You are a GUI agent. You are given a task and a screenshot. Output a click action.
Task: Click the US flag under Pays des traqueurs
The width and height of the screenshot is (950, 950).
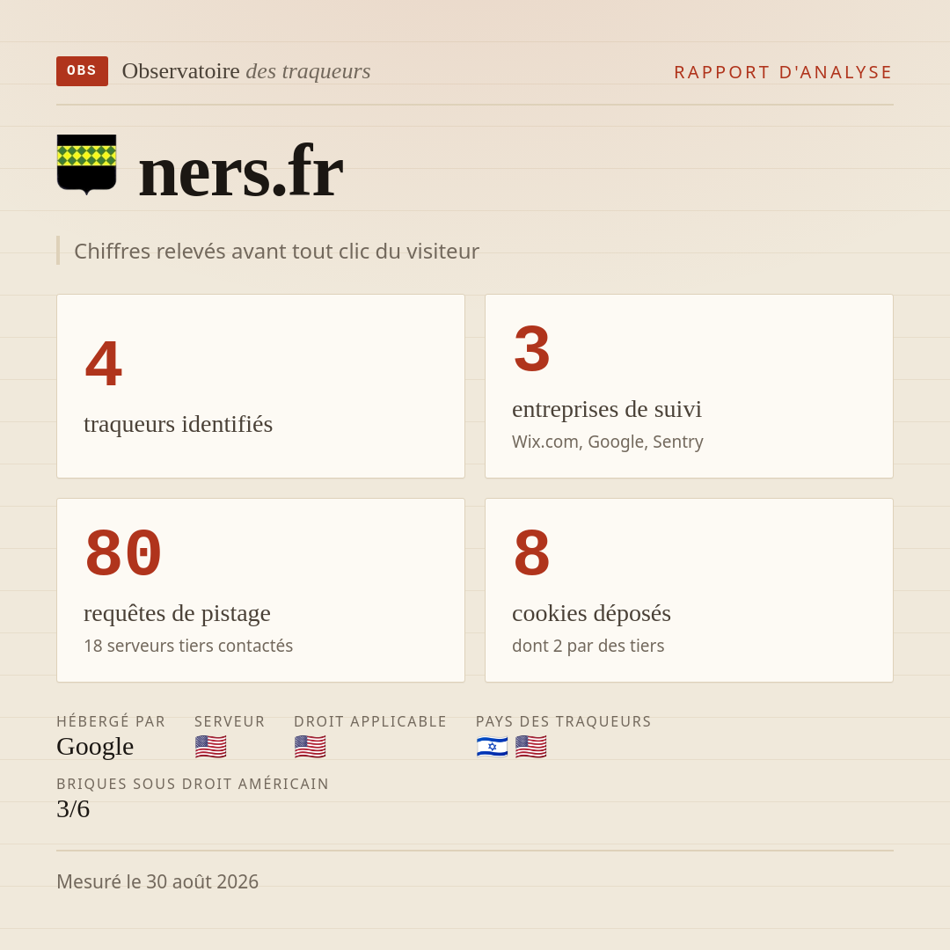pos(531,747)
